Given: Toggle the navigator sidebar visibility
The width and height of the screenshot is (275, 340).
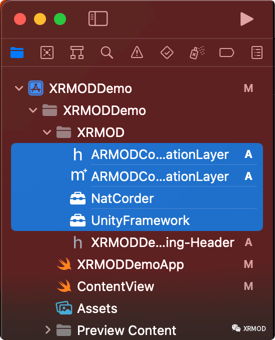Looking at the screenshot, I should (x=98, y=18).
